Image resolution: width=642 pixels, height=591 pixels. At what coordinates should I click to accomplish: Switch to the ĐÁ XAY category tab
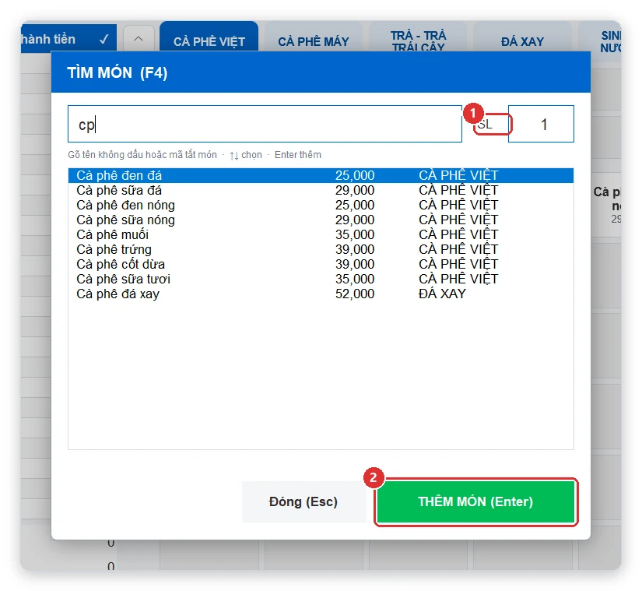(522, 37)
